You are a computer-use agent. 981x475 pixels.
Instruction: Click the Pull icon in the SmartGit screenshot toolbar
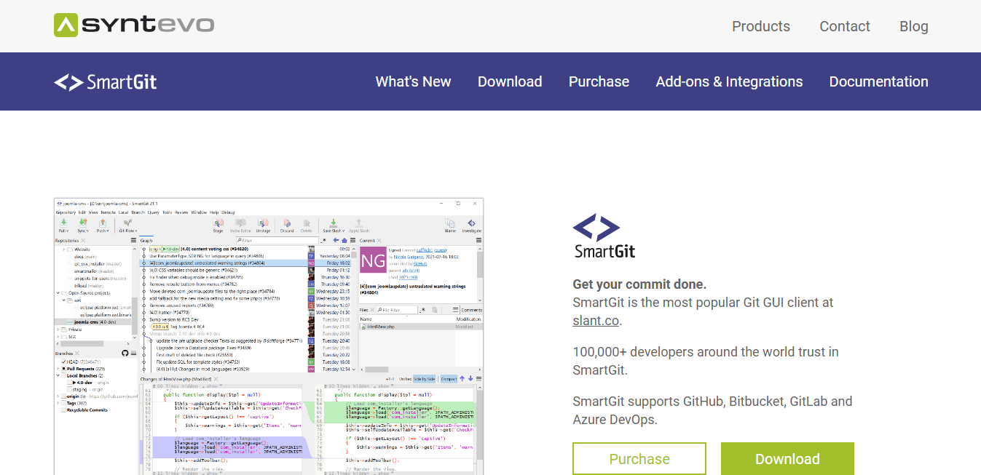pyautogui.click(x=63, y=223)
